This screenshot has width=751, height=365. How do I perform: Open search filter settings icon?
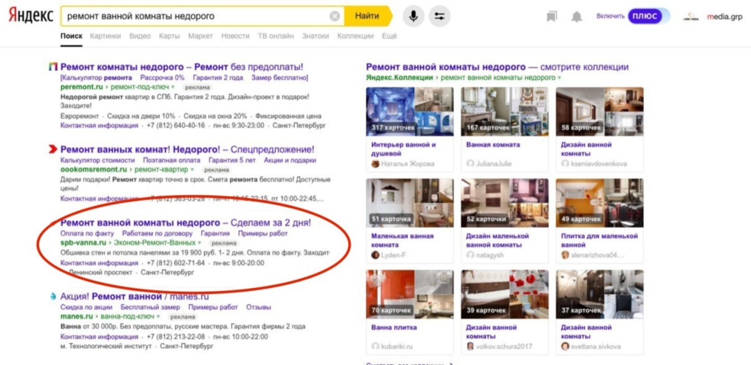440,16
